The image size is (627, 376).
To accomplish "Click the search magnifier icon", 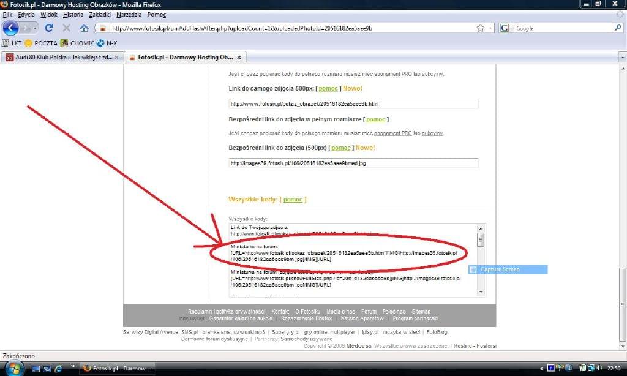I will 618,28.
